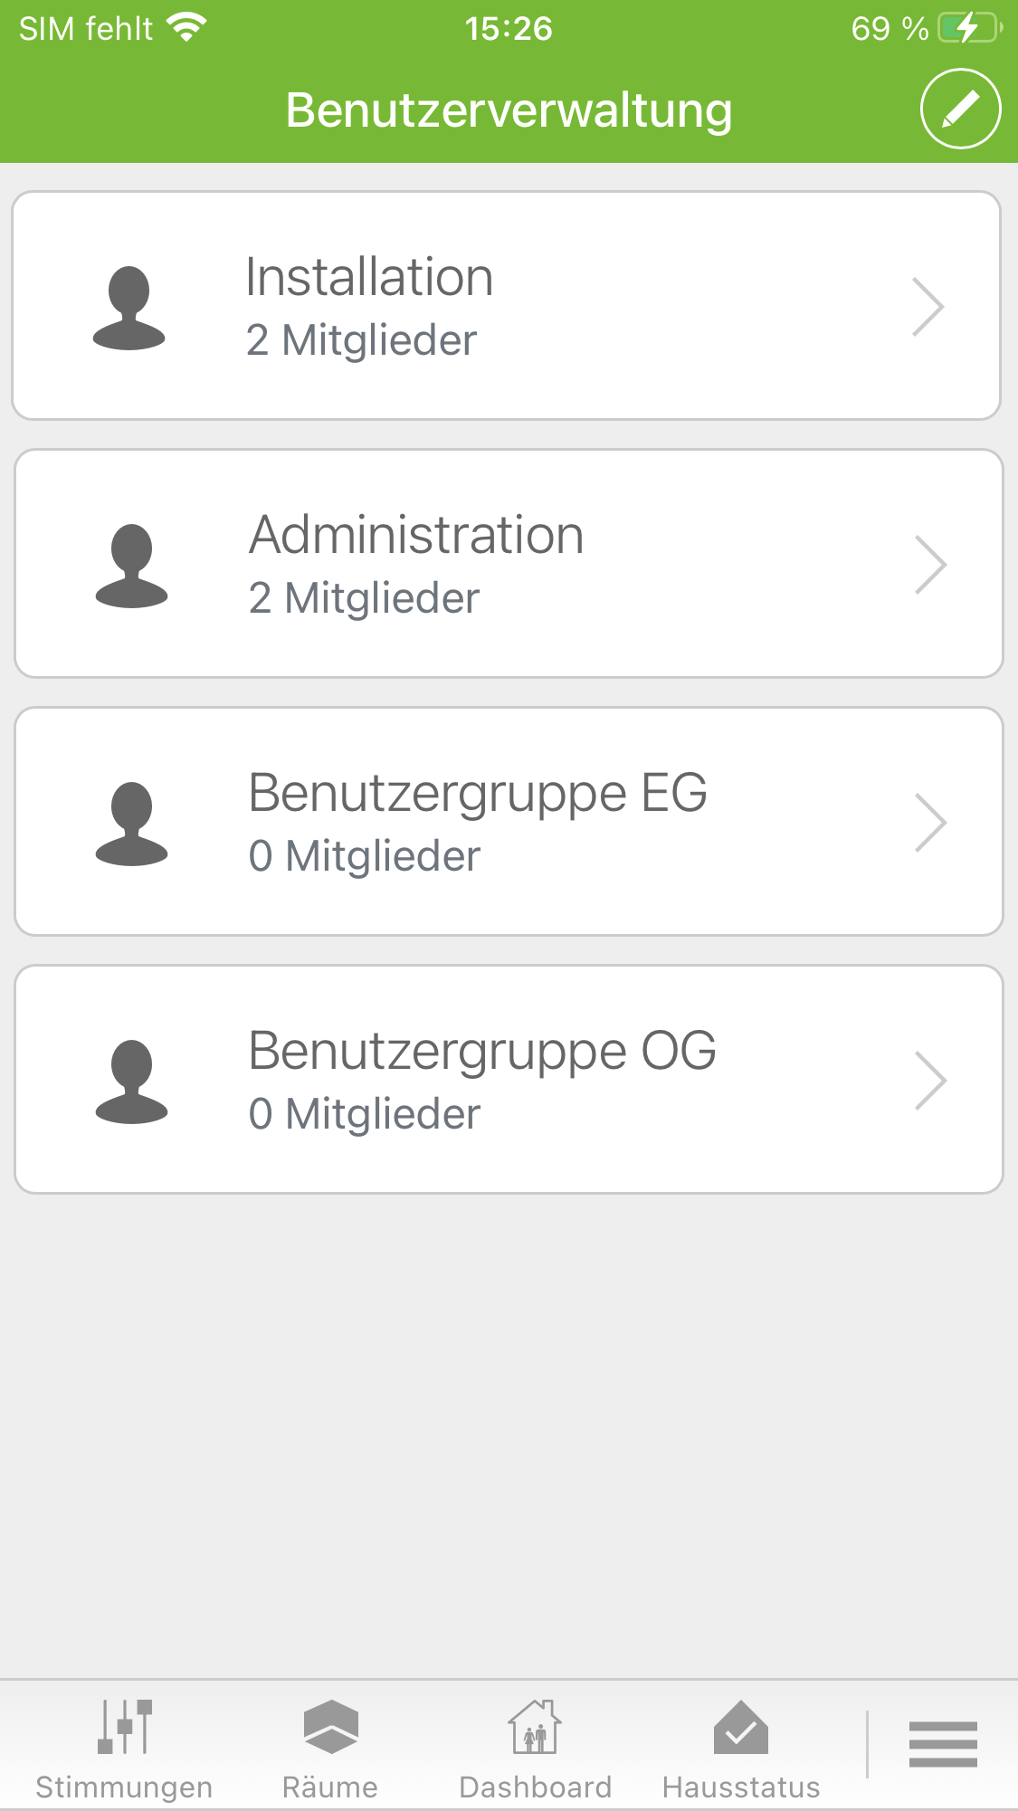This screenshot has width=1018, height=1811.
Task: Tap the pencil edit icon
Action: [960, 109]
